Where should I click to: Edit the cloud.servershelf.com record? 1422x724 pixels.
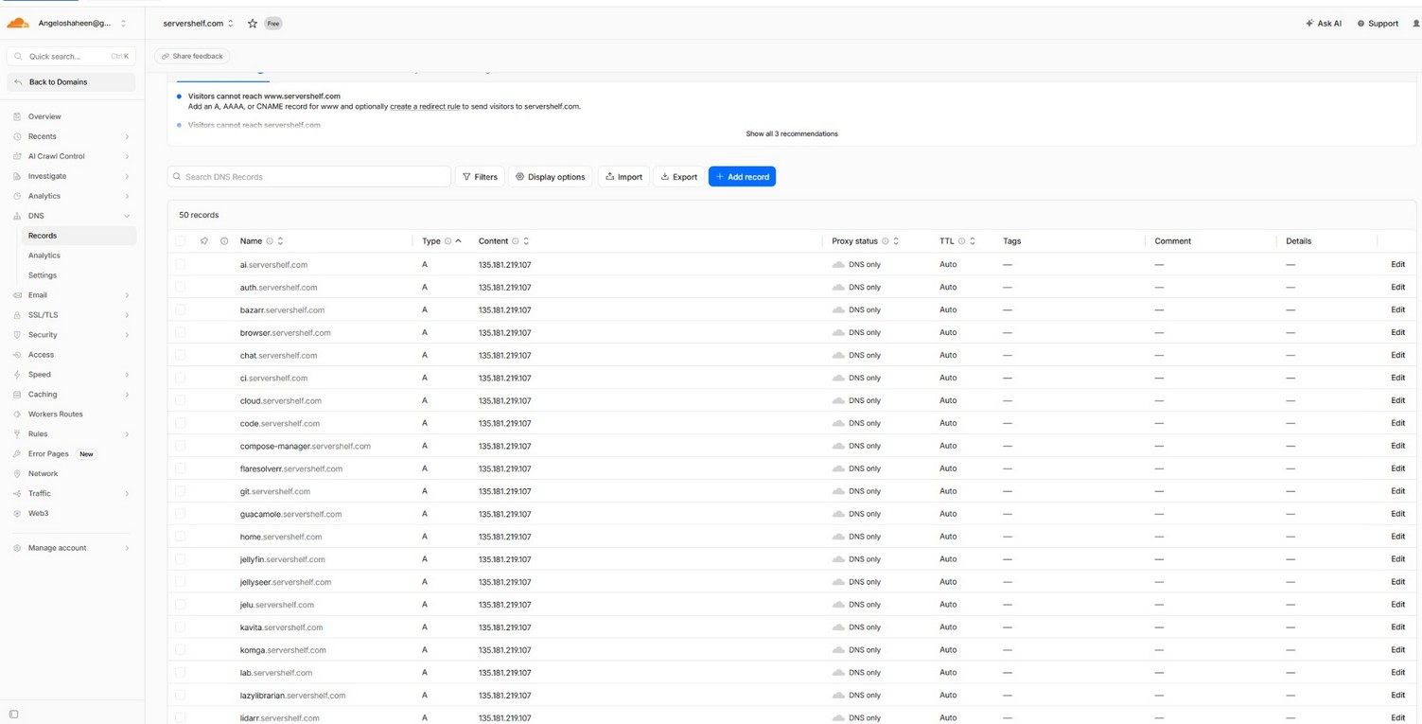[1397, 400]
